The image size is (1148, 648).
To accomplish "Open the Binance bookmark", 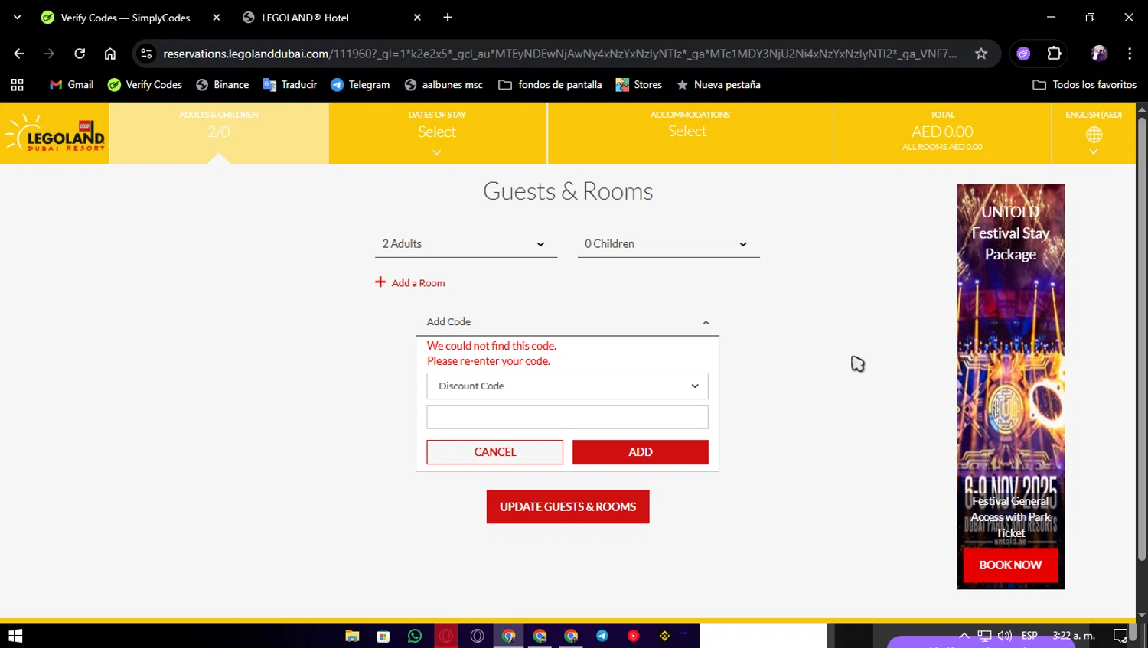I will tap(223, 85).
